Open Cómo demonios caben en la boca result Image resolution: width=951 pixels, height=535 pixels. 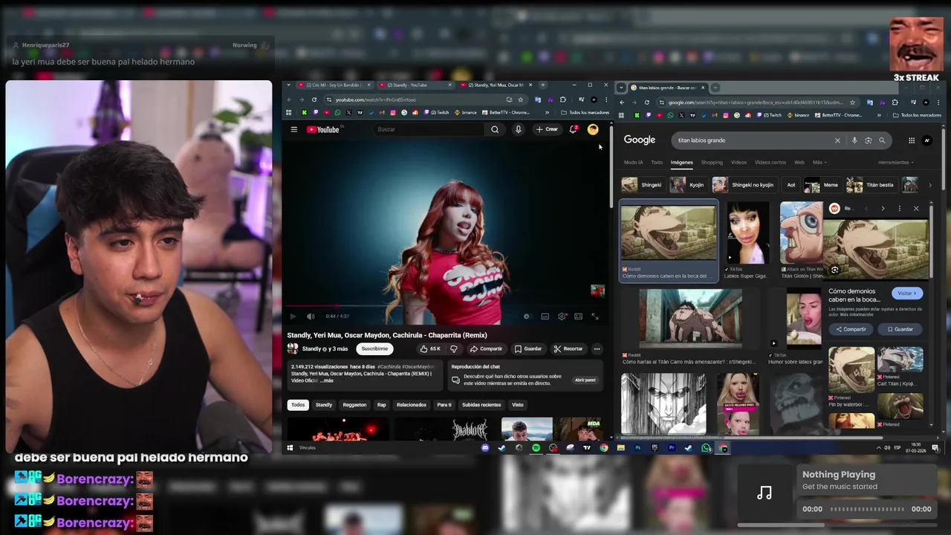click(669, 242)
